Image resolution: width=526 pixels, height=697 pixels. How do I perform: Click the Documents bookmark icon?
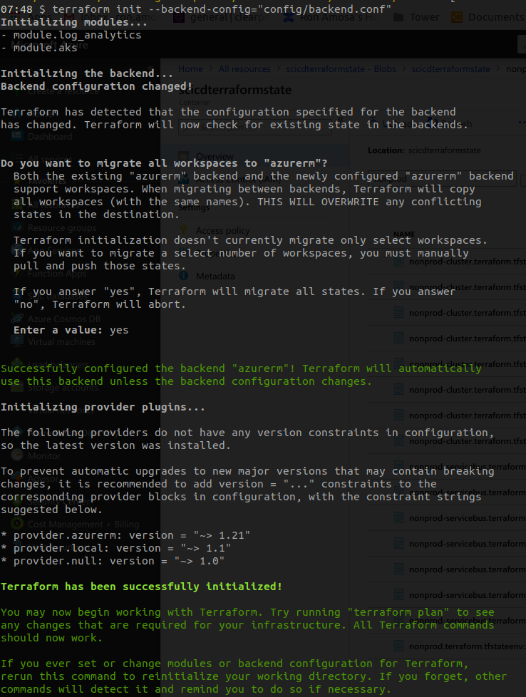tap(457, 17)
